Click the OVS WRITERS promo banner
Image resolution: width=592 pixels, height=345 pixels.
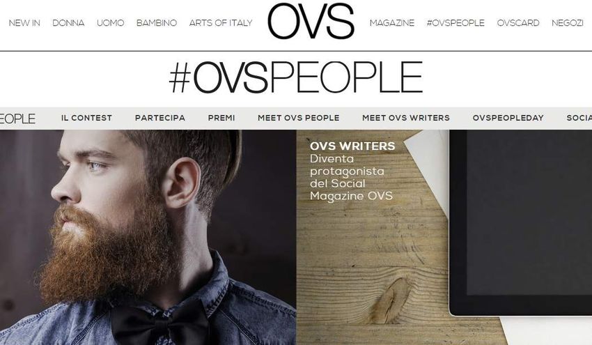(x=444, y=237)
